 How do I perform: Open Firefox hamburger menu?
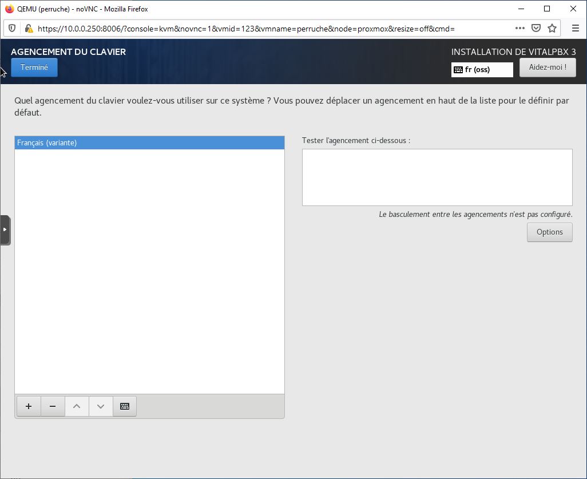[x=576, y=28]
